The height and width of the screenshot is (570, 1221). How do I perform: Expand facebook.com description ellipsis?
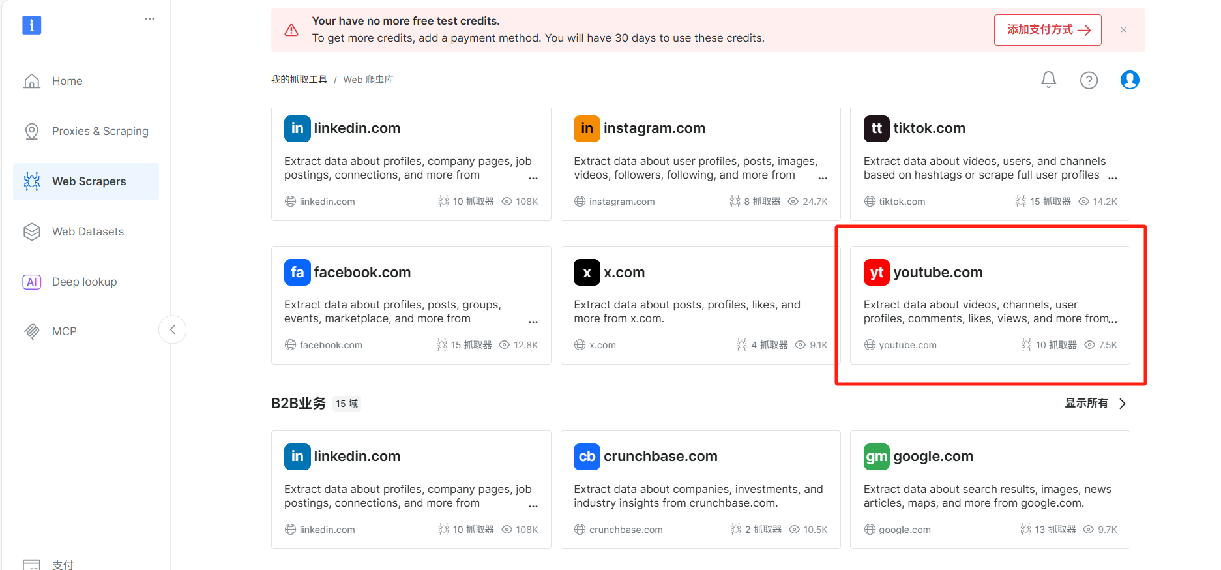[x=533, y=321]
